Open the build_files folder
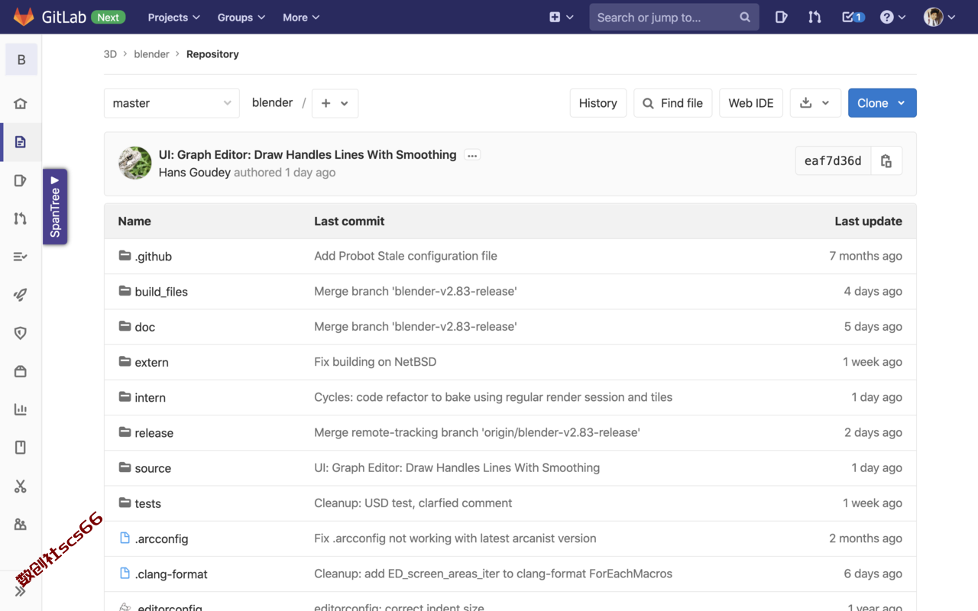This screenshot has width=978, height=611. point(161,292)
